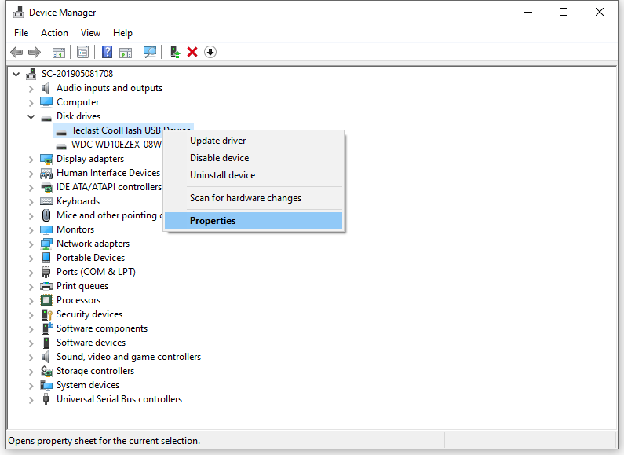This screenshot has width=624, height=455.
Task: Click the down-arrow toolbar icon
Action: 210,52
